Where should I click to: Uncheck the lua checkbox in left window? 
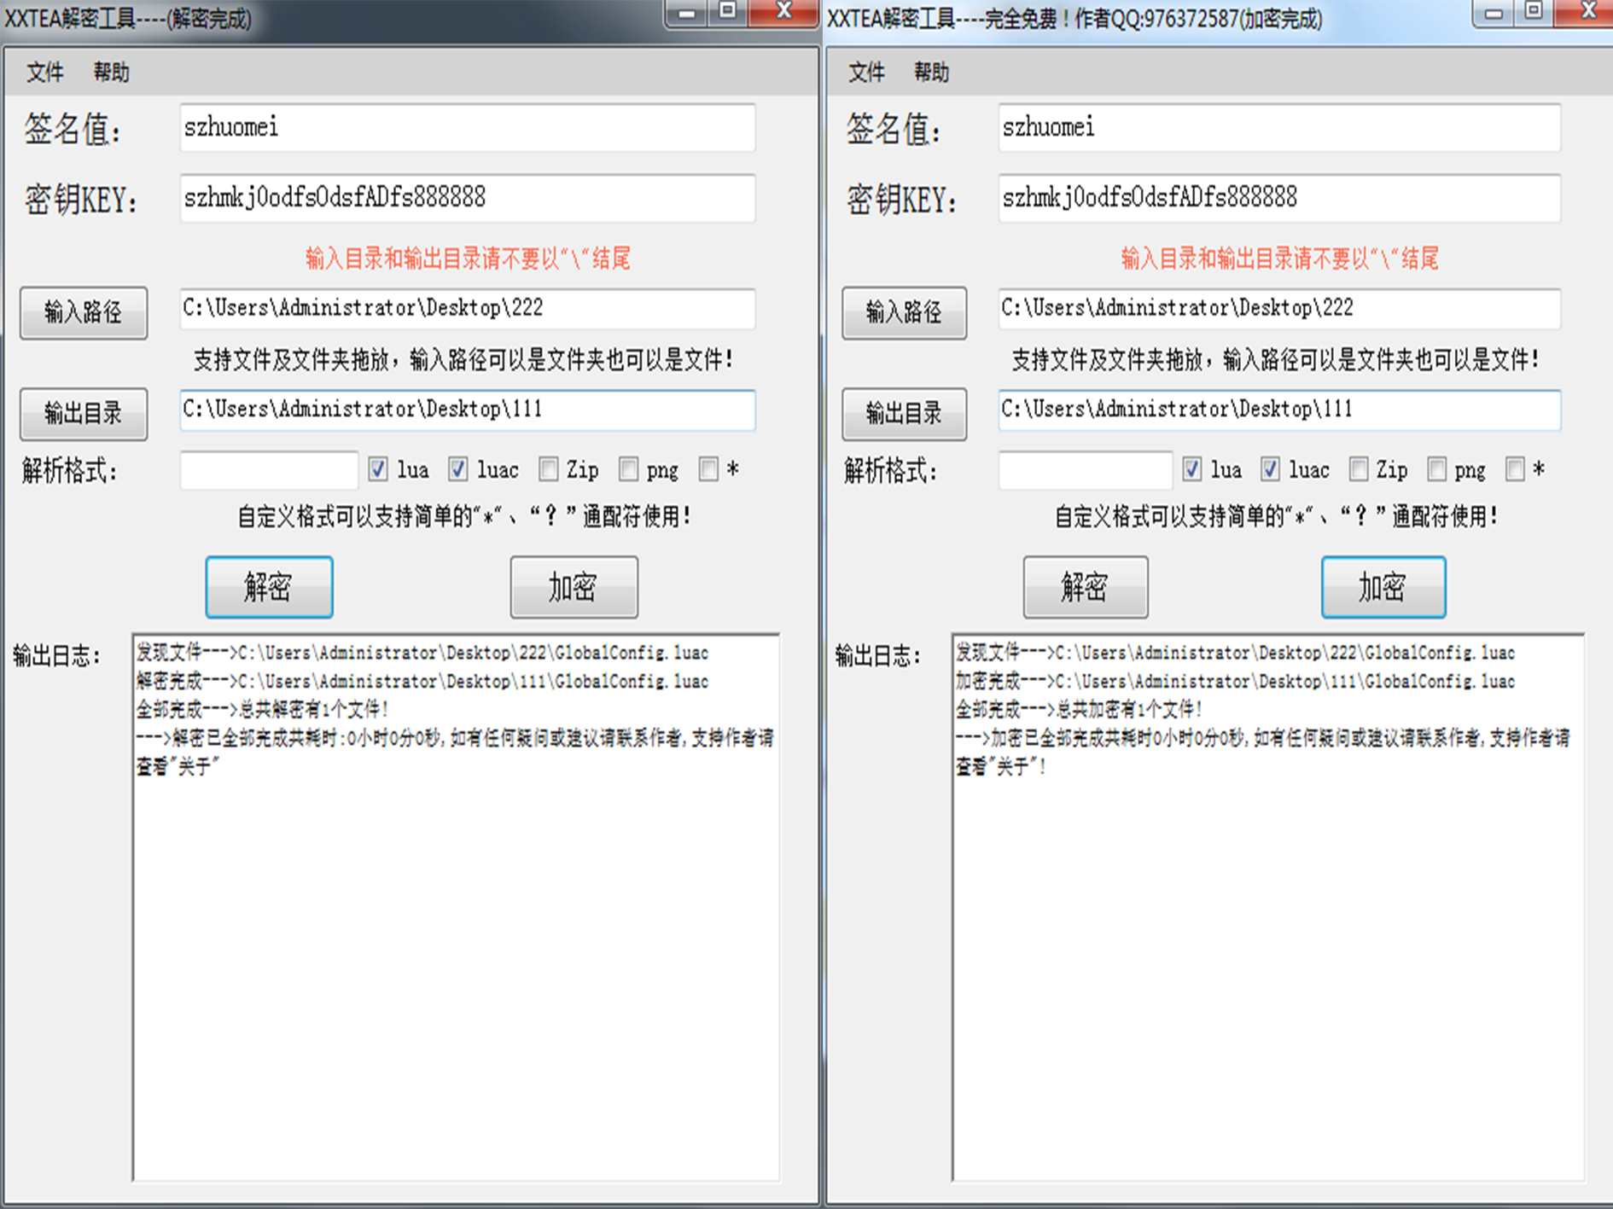[x=377, y=469]
